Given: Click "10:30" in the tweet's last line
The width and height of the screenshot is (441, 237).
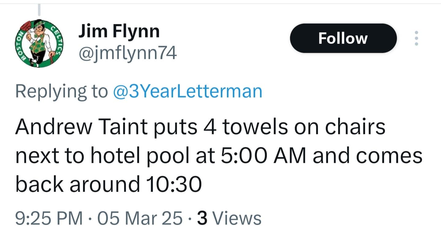Looking at the screenshot, I should tap(171, 185).
